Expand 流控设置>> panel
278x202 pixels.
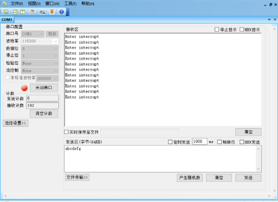(16, 123)
